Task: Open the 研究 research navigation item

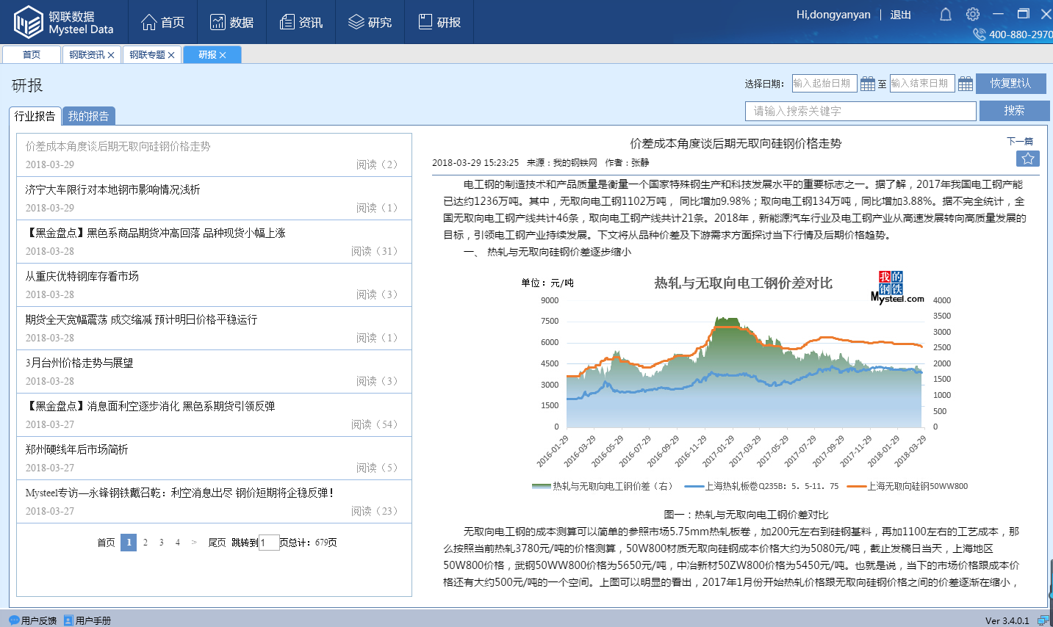Action: pyautogui.click(x=370, y=22)
